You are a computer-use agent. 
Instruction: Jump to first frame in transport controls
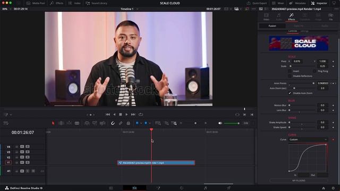(x=108, y=115)
